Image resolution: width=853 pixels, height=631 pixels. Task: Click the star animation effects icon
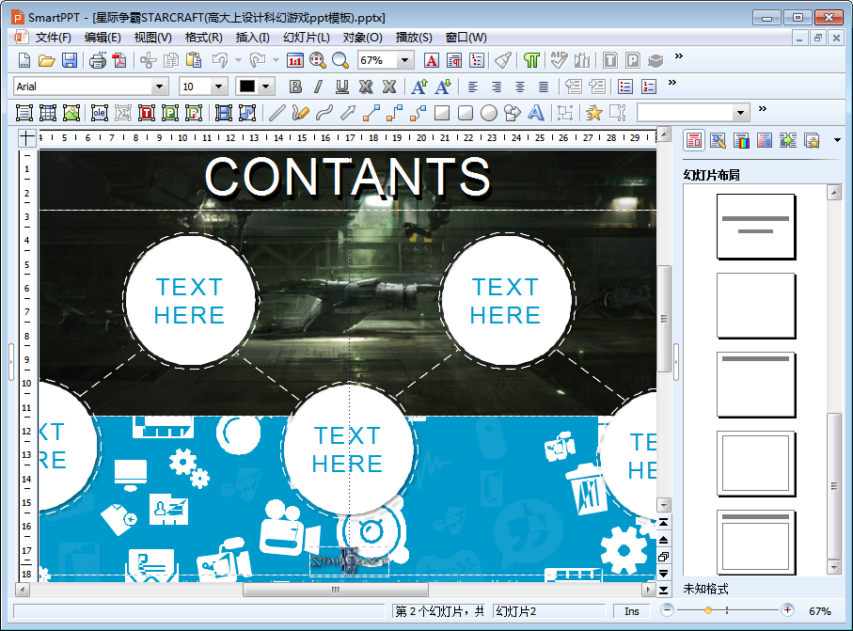tap(593, 113)
